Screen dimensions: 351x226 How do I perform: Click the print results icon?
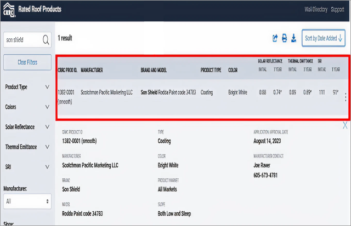coord(284,38)
